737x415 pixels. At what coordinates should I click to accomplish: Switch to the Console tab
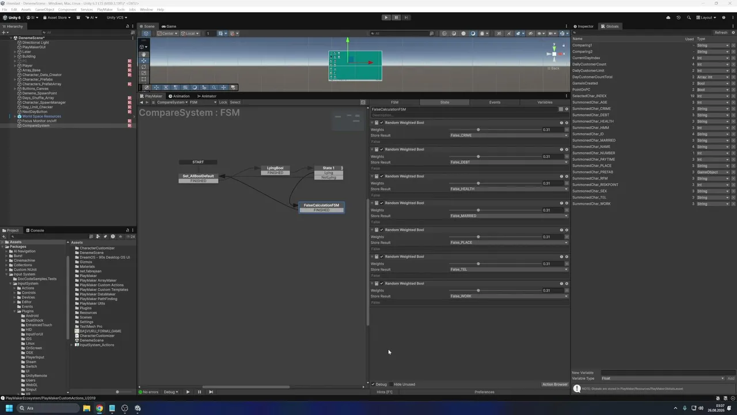pyautogui.click(x=35, y=230)
